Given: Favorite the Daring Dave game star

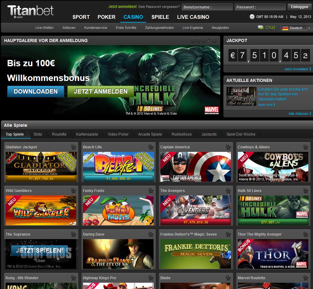Looking at the screenshot, I should (x=151, y=234).
